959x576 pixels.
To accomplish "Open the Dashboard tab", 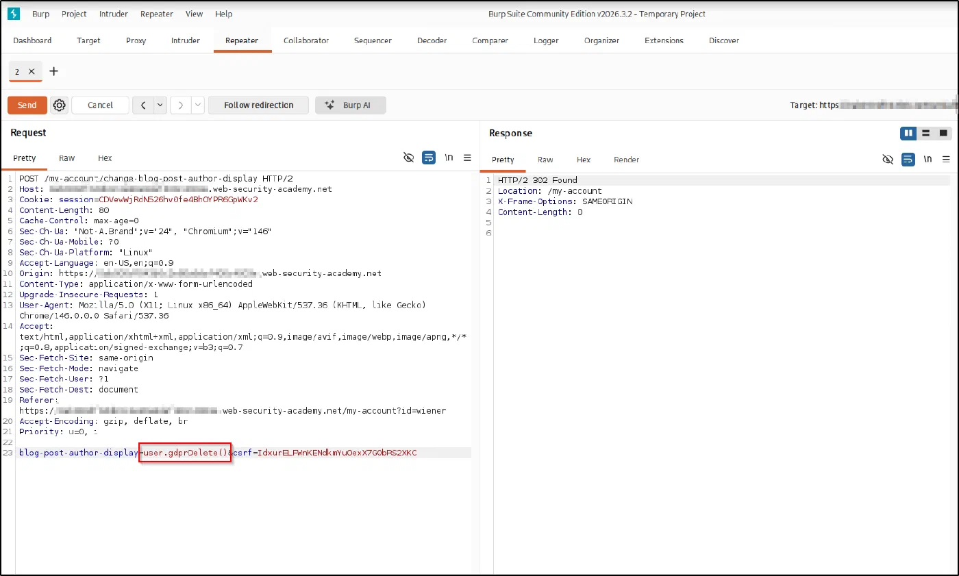I will (32, 40).
